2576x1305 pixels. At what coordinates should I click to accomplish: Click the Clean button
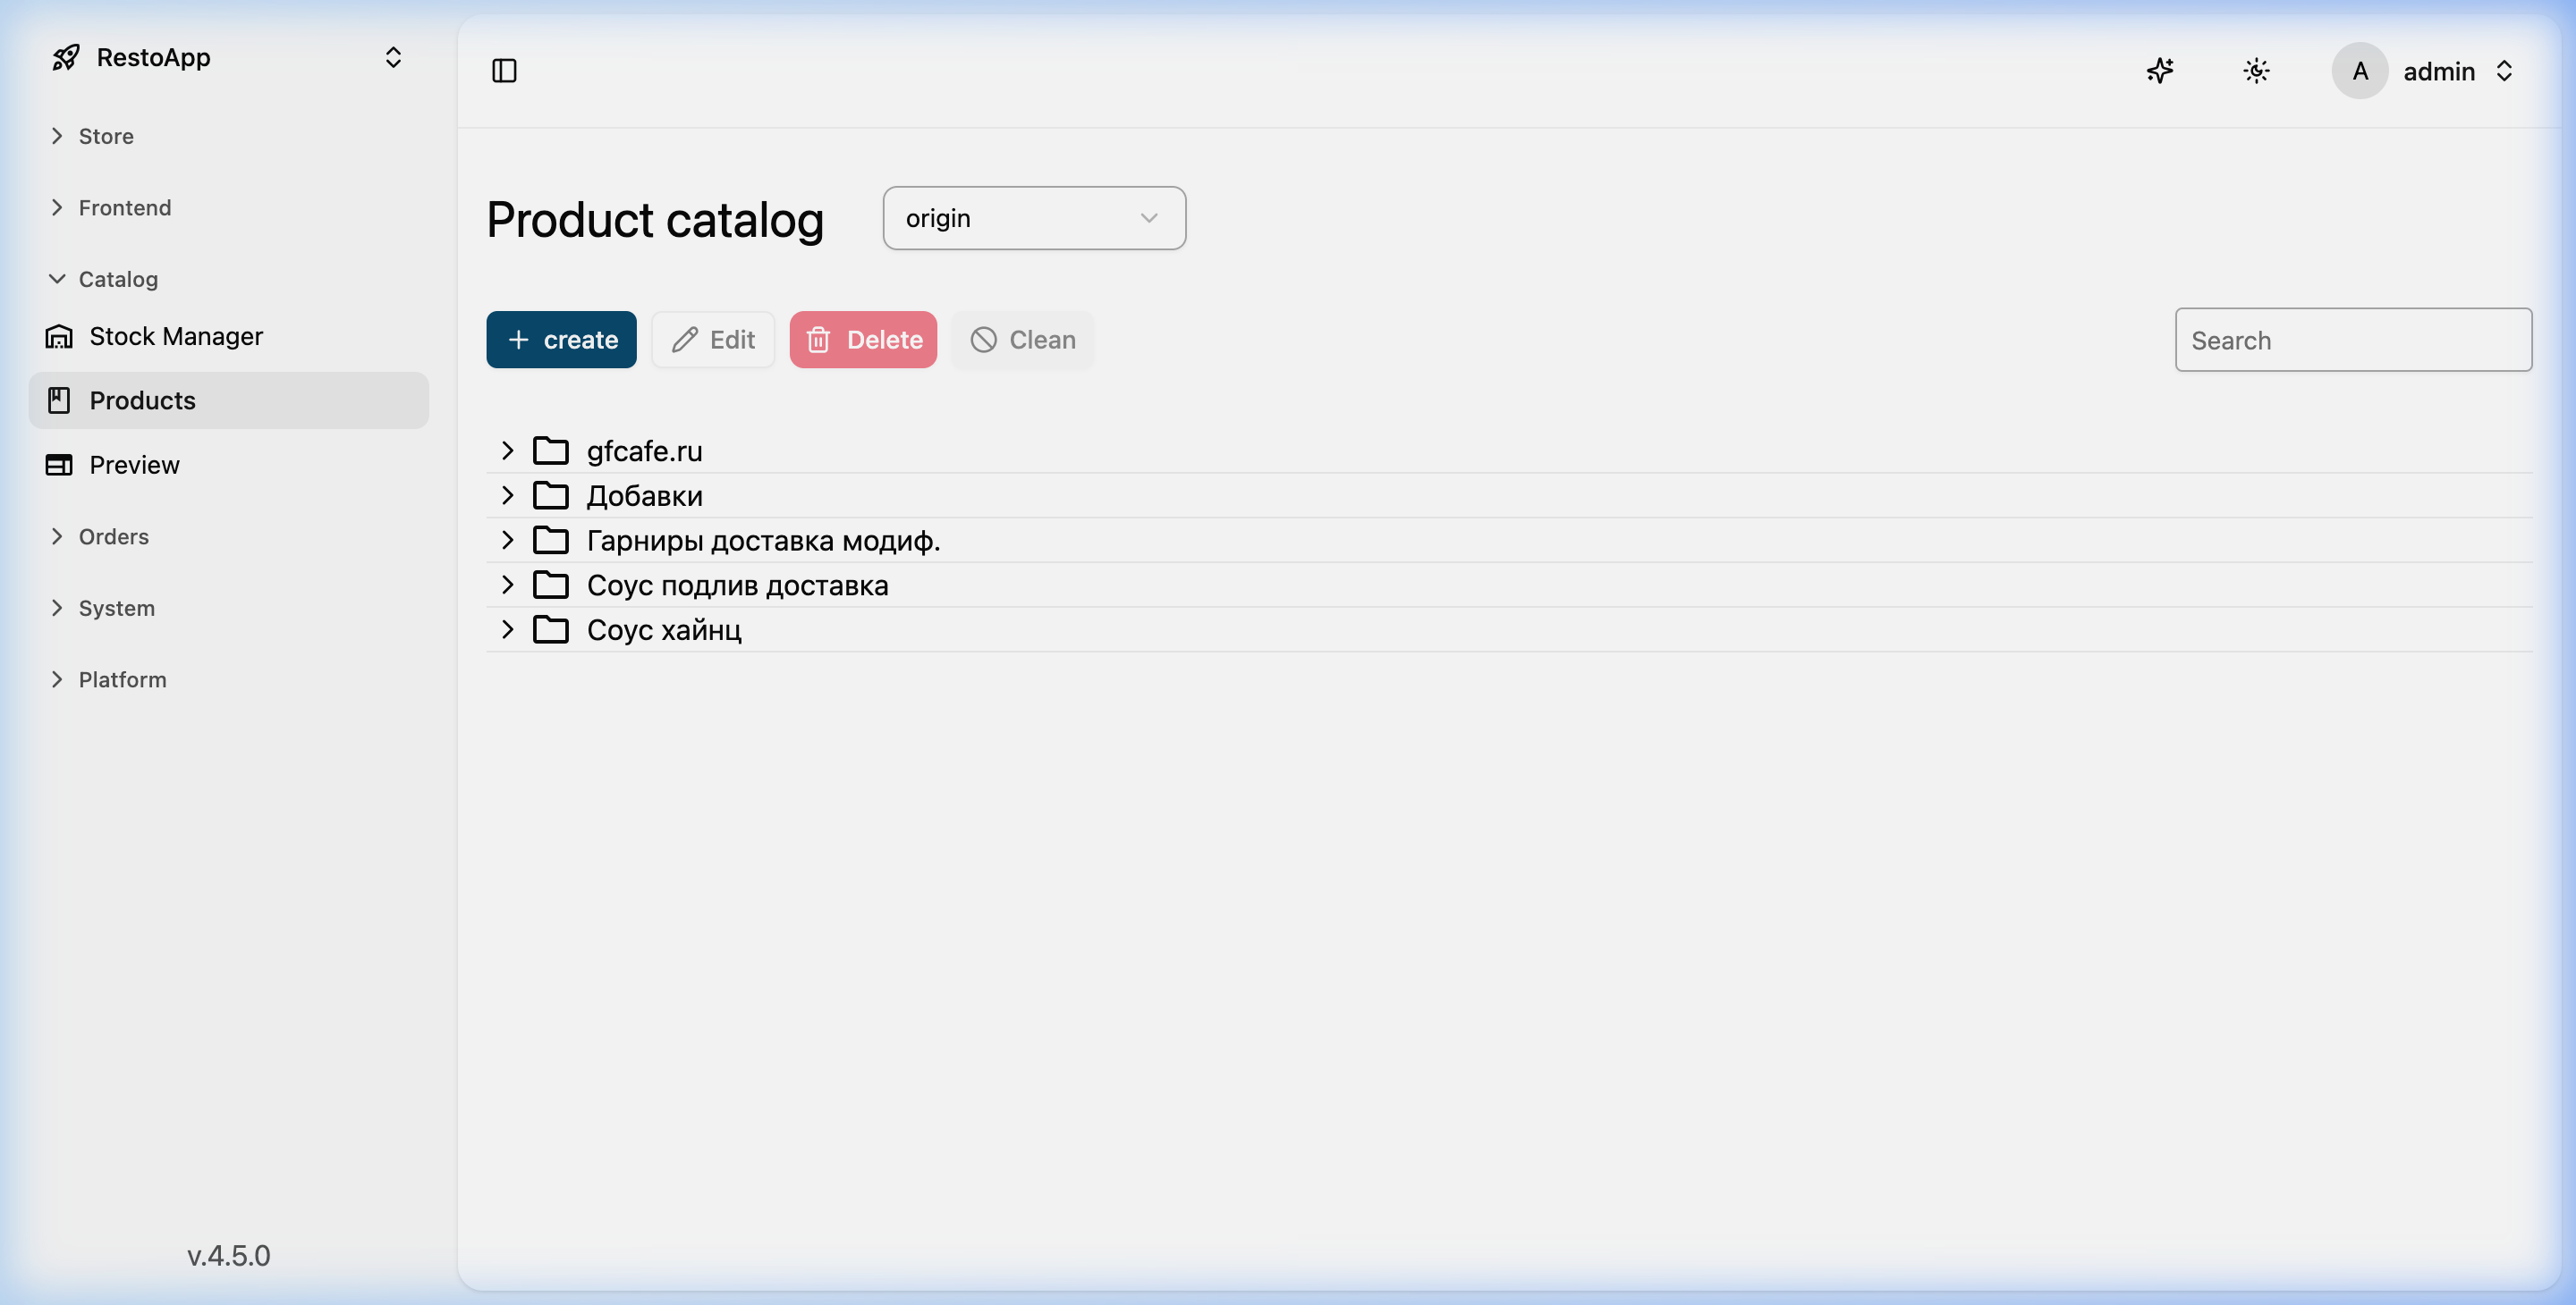pos(1022,341)
